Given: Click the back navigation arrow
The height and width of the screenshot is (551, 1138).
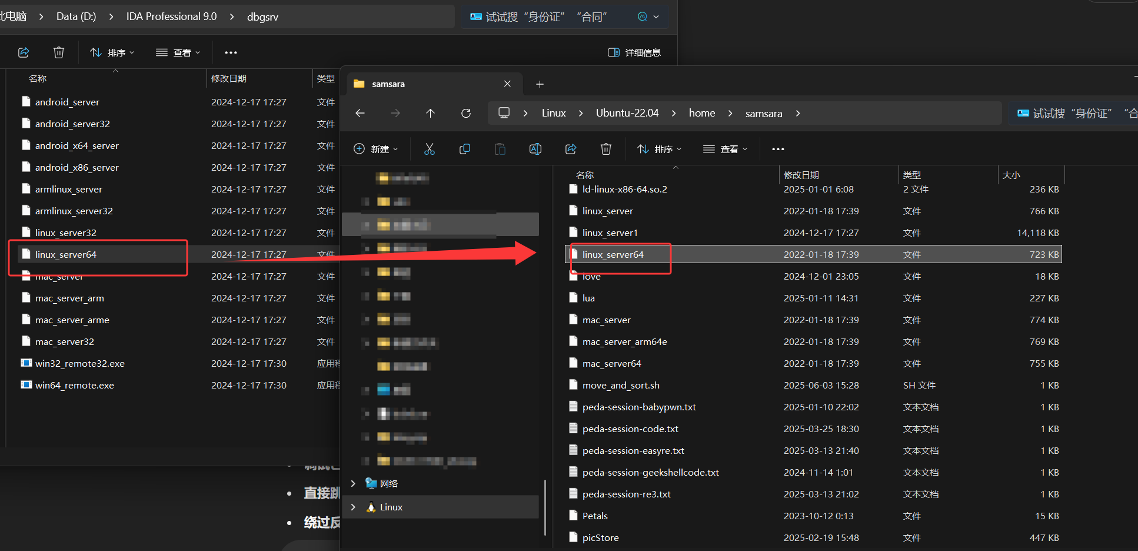Looking at the screenshot, I should point(360,113).
